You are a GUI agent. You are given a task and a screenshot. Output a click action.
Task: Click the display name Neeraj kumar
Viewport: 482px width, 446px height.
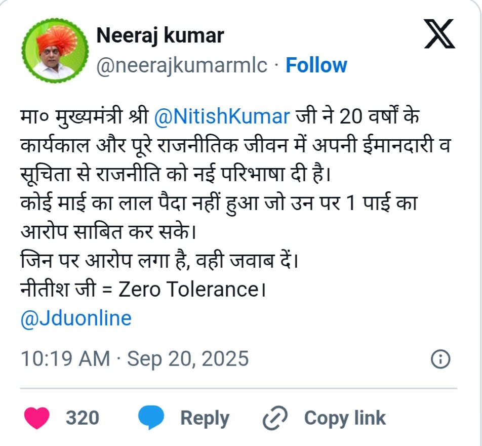160,35
